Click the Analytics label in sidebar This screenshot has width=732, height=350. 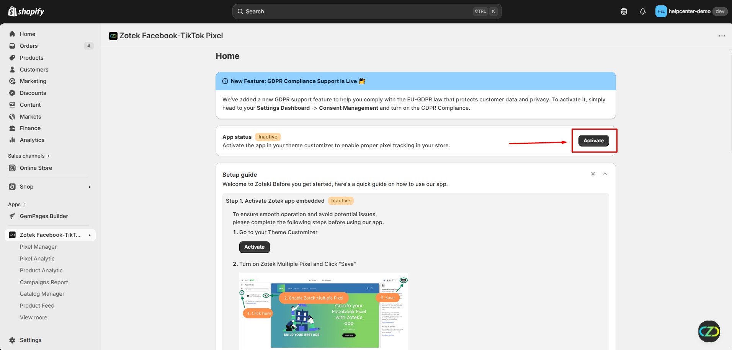(32, 140)
